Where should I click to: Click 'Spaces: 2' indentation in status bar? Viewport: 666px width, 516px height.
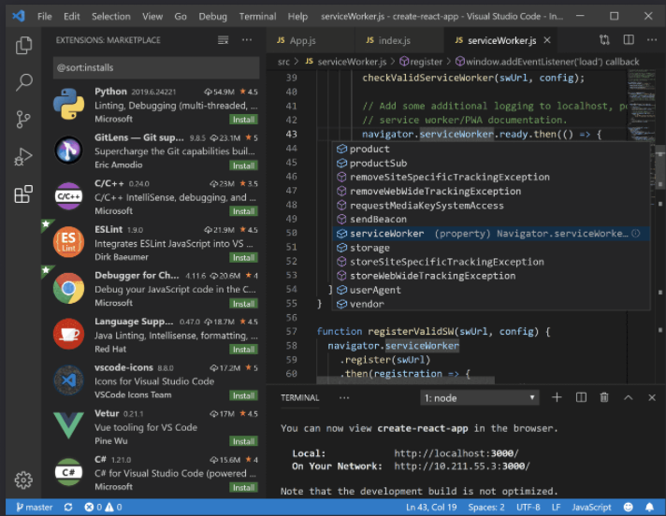click(486, 507)
